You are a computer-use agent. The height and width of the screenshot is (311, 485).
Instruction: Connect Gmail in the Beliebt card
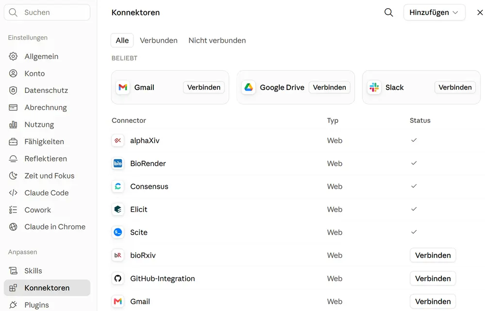coord(204,88)
